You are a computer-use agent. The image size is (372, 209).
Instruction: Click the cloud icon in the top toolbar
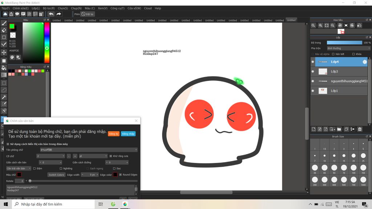[x=5, y=14]
